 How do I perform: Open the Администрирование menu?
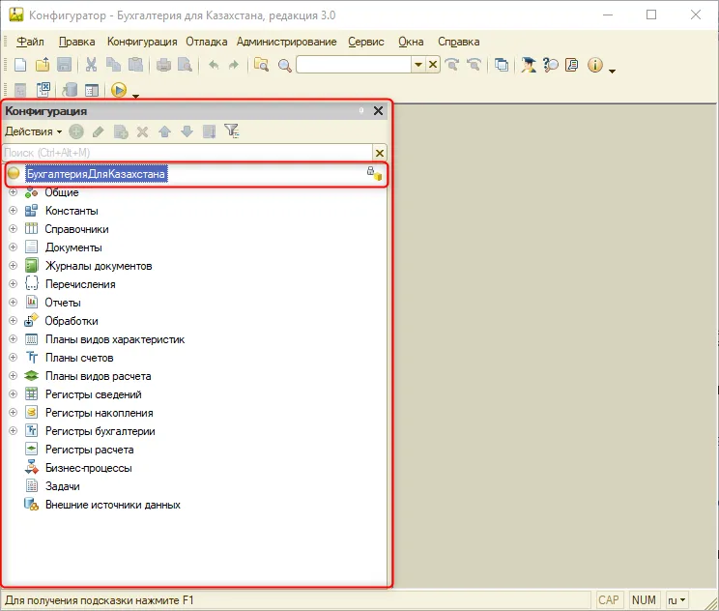[x=287, y=42]
